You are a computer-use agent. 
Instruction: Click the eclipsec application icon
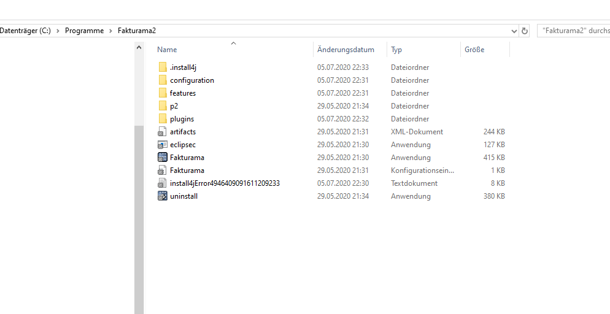pyautogui.click(x=162, y=145)
